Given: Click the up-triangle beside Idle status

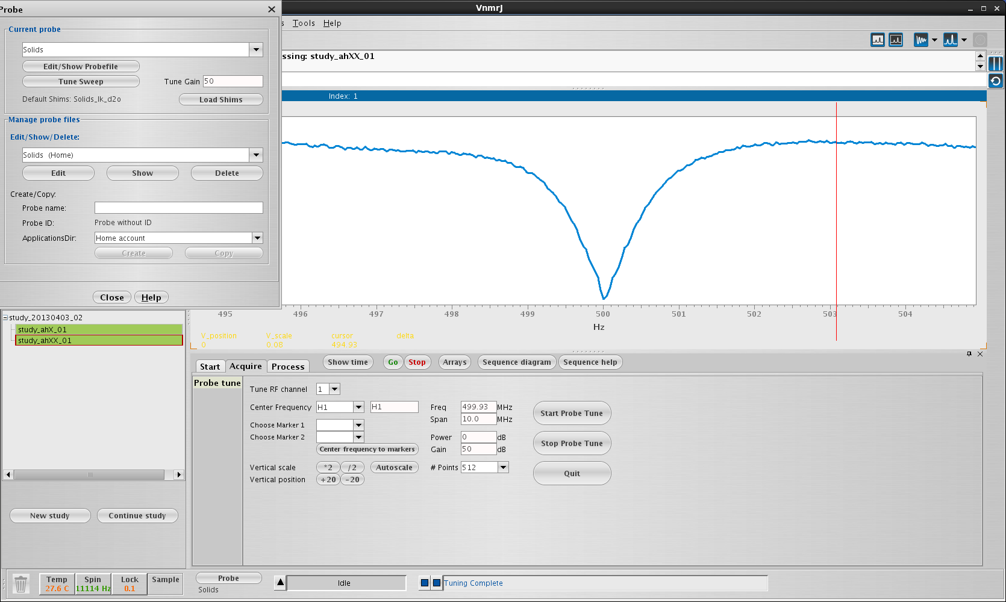Looking at the screenshot, I should 280,582.
